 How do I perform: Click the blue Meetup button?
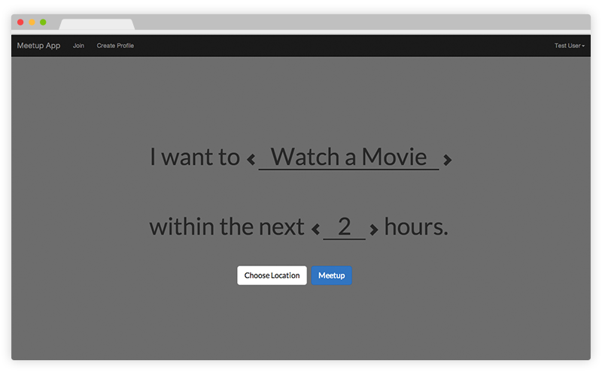coord(331,275)
